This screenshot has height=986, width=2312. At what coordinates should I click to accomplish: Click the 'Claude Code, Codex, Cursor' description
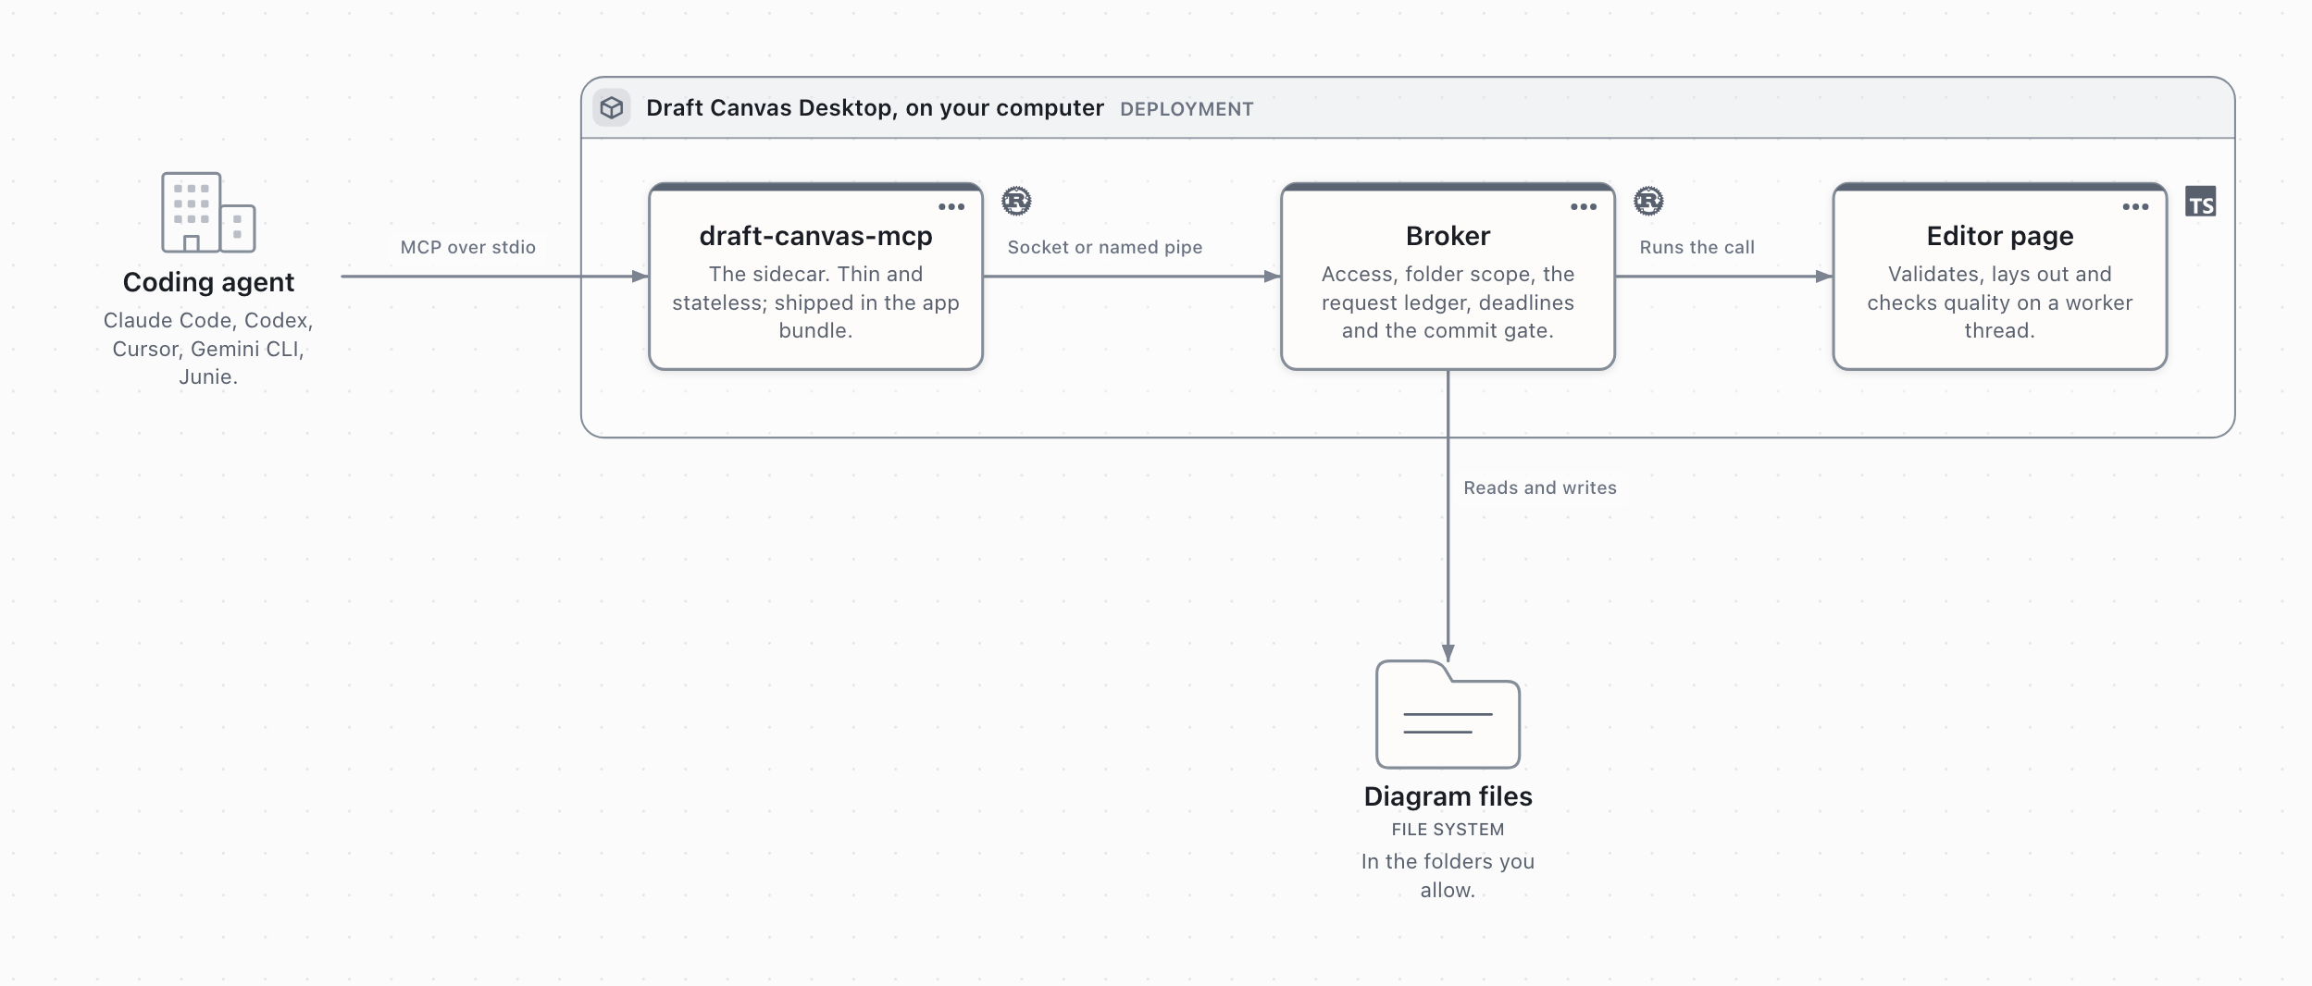pyautogui.click(x=208, y=349)
